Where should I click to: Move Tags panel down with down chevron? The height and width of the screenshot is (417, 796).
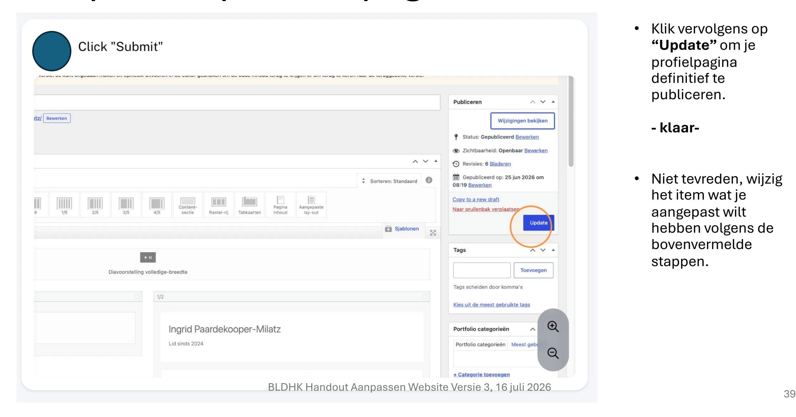[x=543, y=250]
